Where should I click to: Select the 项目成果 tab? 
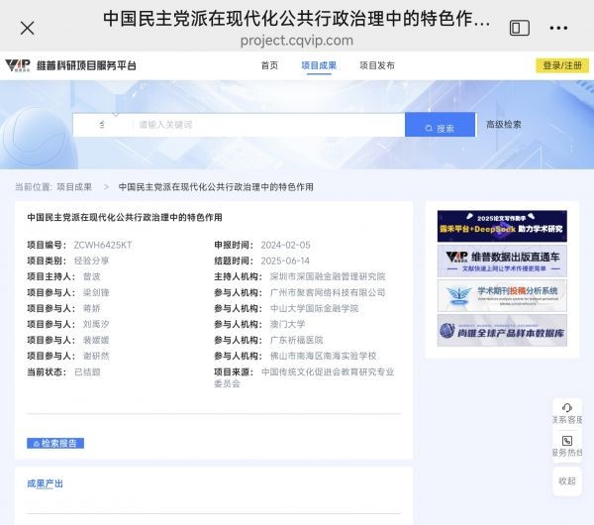tap(319, 65)
